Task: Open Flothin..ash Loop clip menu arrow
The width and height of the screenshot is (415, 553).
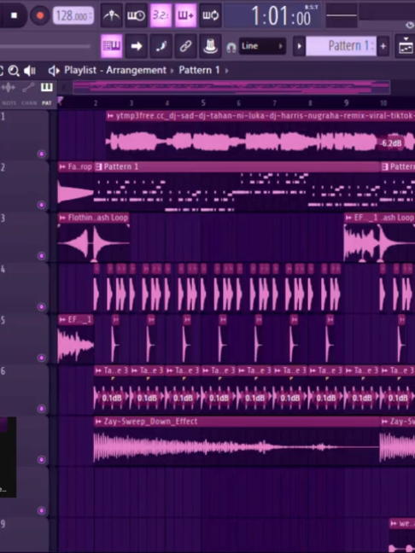Action: click(x=63, y=218)
